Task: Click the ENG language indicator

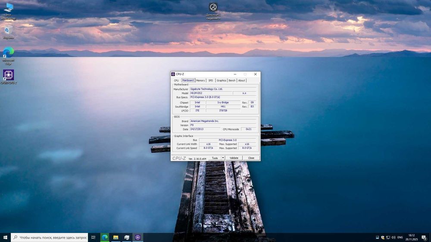Action: [400, 237]
